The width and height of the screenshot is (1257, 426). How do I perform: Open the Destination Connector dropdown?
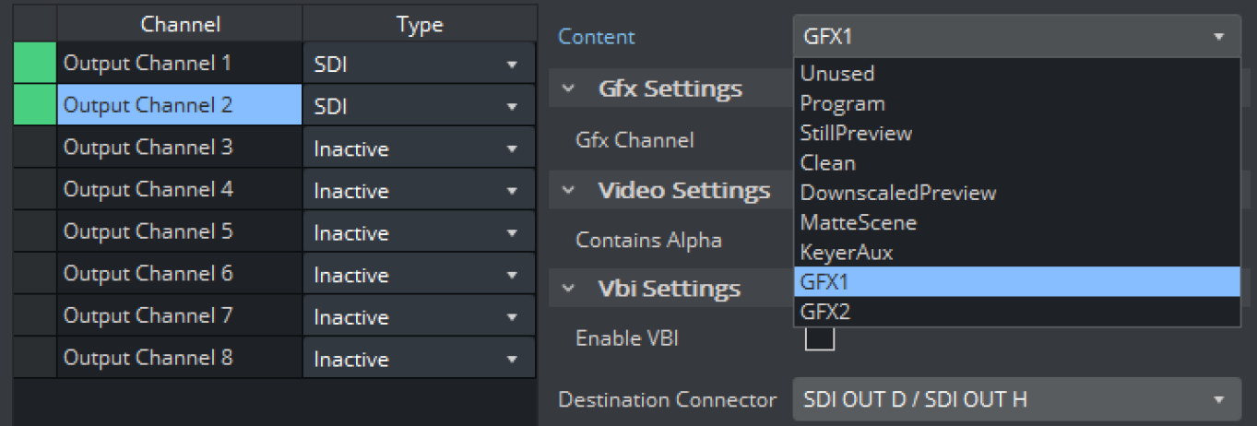tap(1016, 400)
